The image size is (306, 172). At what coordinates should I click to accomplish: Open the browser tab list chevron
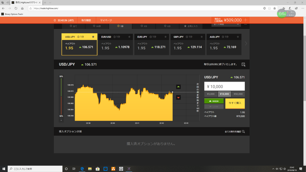pyautogui.click(x=50, y=3)
